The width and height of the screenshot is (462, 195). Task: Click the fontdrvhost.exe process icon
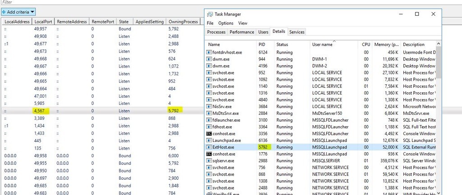point(209,52)
